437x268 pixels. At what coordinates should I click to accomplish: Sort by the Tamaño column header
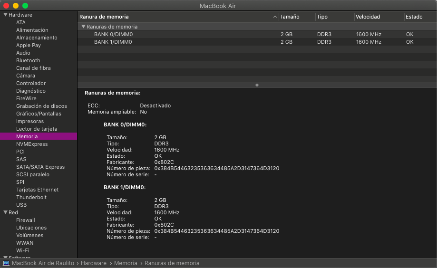290,17
